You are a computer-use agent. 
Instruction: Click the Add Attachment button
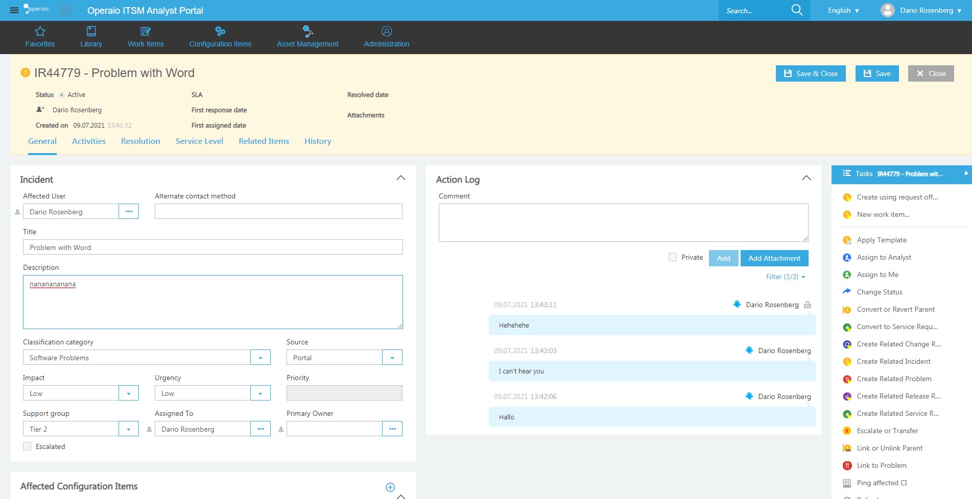(774, 258)
